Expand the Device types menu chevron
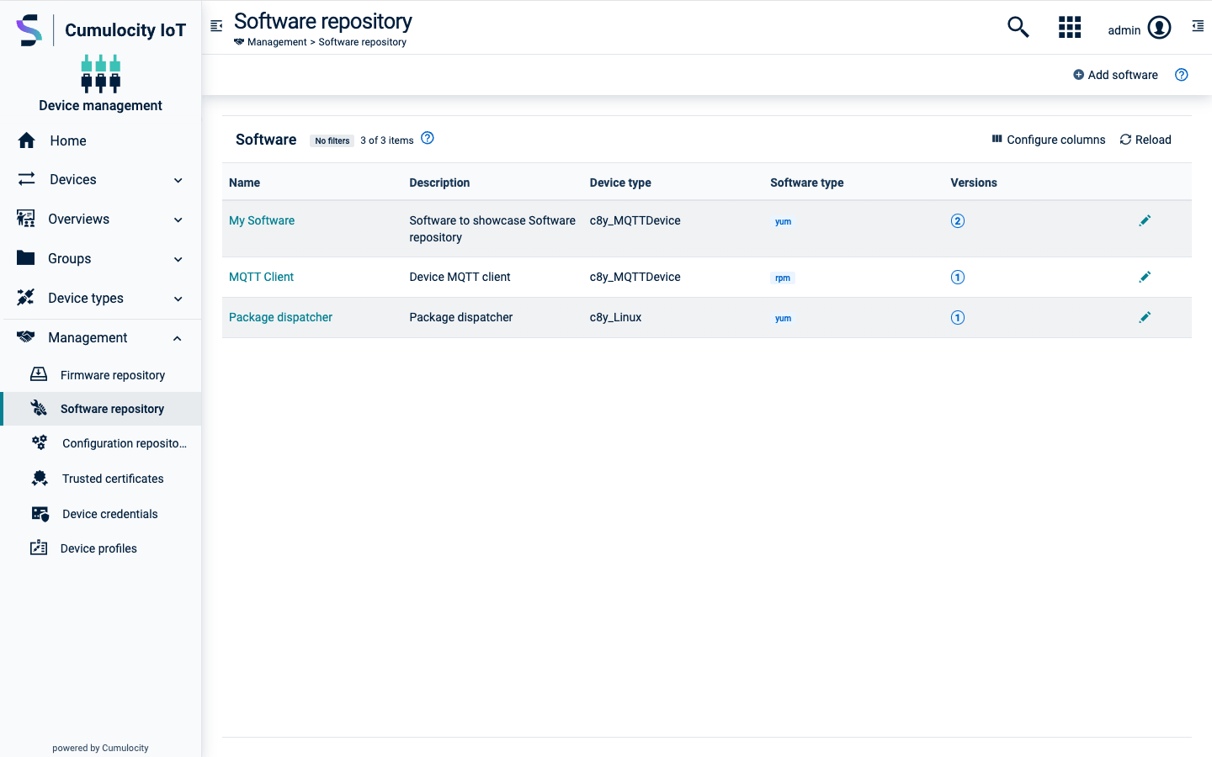Viewport: 1212px width, 757px height. coord(178,299)
